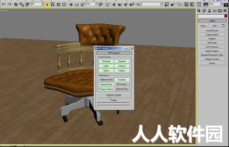Image resolution: width=229 pixels, height=147 pixels.
Task: Open the Render Scene dialog icon
Action: [206, 5]
